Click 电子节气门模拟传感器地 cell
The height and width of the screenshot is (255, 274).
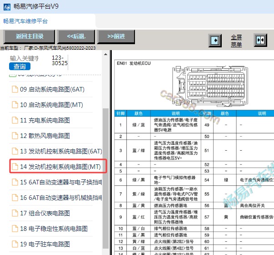tap(175, 180)
